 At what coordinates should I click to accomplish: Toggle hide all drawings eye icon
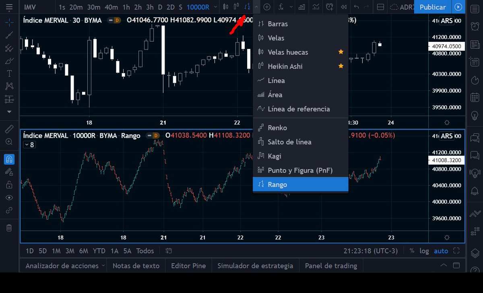[9, 198]
